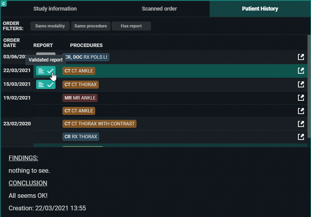This screenshot has height=217, width=311.
Task: Toggle the Has report filter
Action: point(131,26)
